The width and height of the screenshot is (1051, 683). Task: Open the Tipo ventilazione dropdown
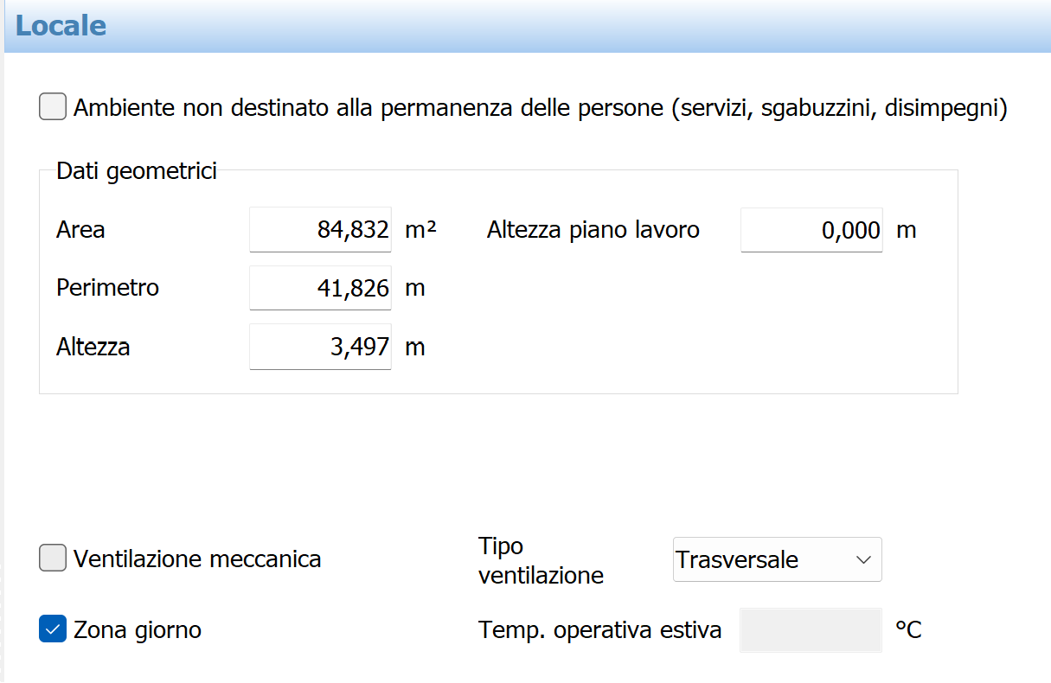[x=776, y=559]
